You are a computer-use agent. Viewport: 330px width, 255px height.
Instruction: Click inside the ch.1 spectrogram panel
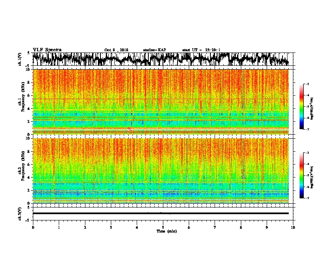tap(161, 102)
